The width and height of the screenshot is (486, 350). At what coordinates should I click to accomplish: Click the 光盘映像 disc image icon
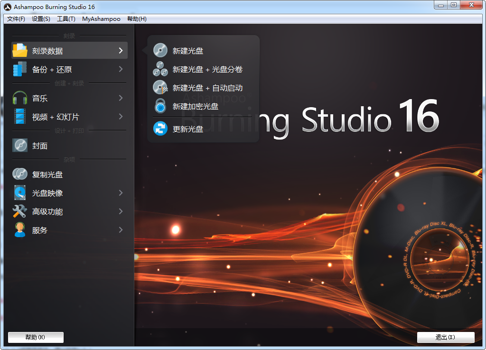(20, 193)
